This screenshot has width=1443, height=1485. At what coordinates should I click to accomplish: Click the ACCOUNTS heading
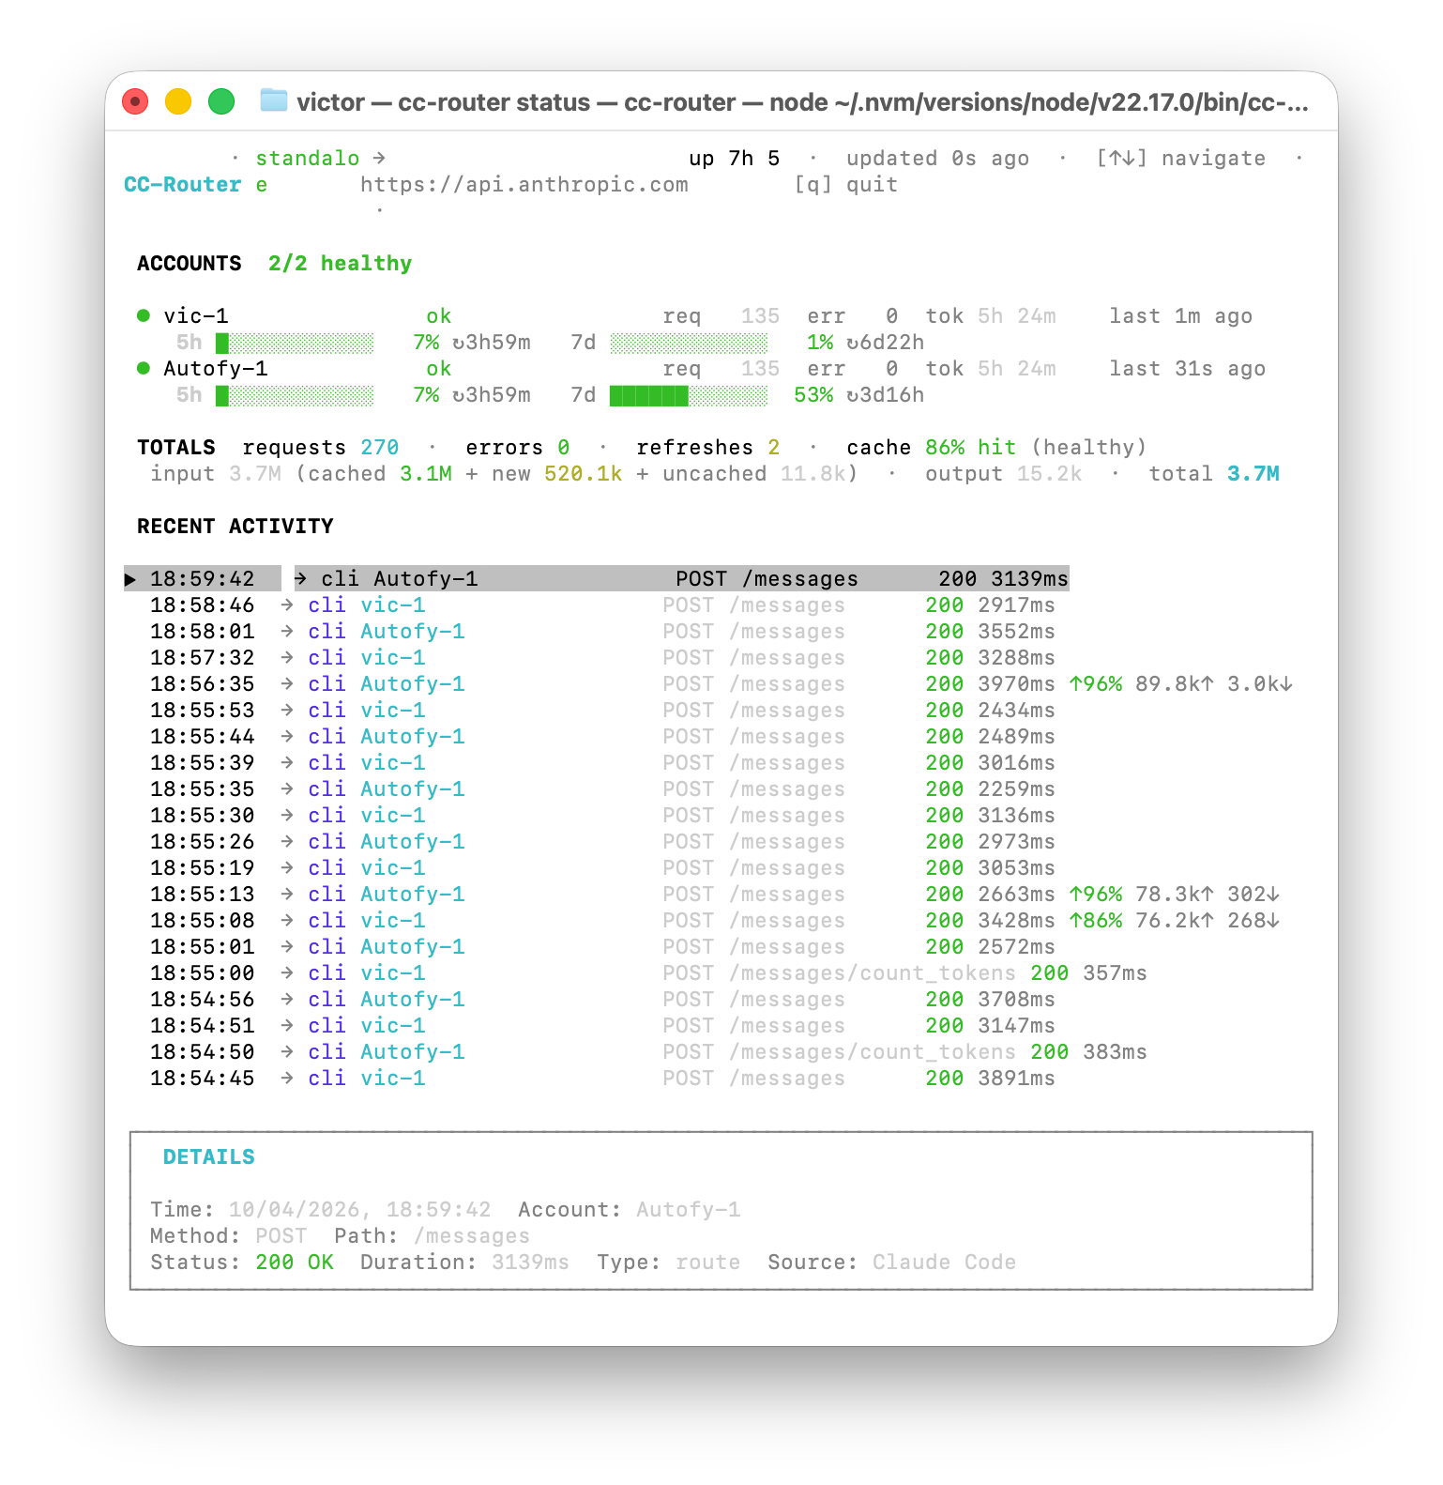(190, 264)
